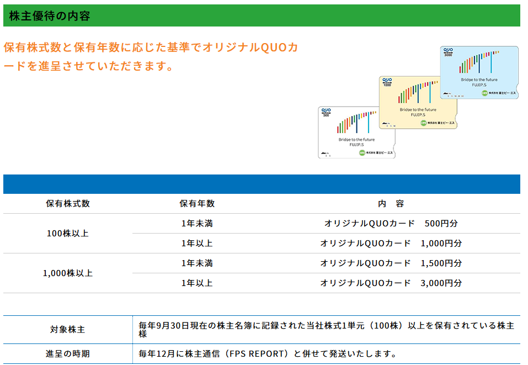Select the 保有年数 column header
Viewport: 528px width, 365px height.
pyautogui.click(x=197, y=204)
